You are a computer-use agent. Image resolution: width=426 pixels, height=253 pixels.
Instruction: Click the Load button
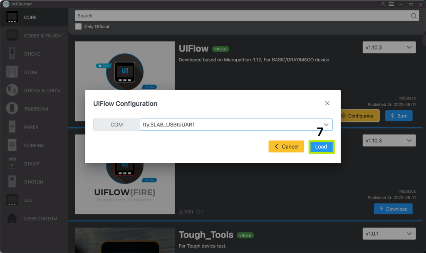(322, 147)
